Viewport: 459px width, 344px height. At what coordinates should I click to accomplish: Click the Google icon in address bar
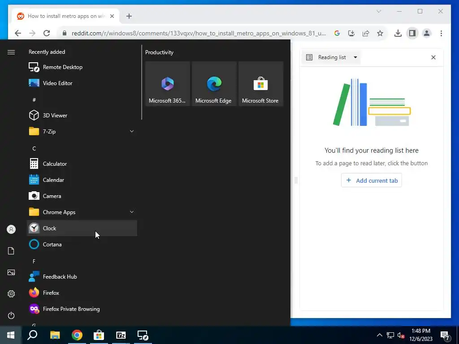pos(337,33)
